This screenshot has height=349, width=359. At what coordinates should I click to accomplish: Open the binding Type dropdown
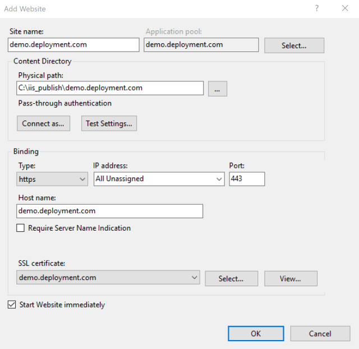point(52,179)
